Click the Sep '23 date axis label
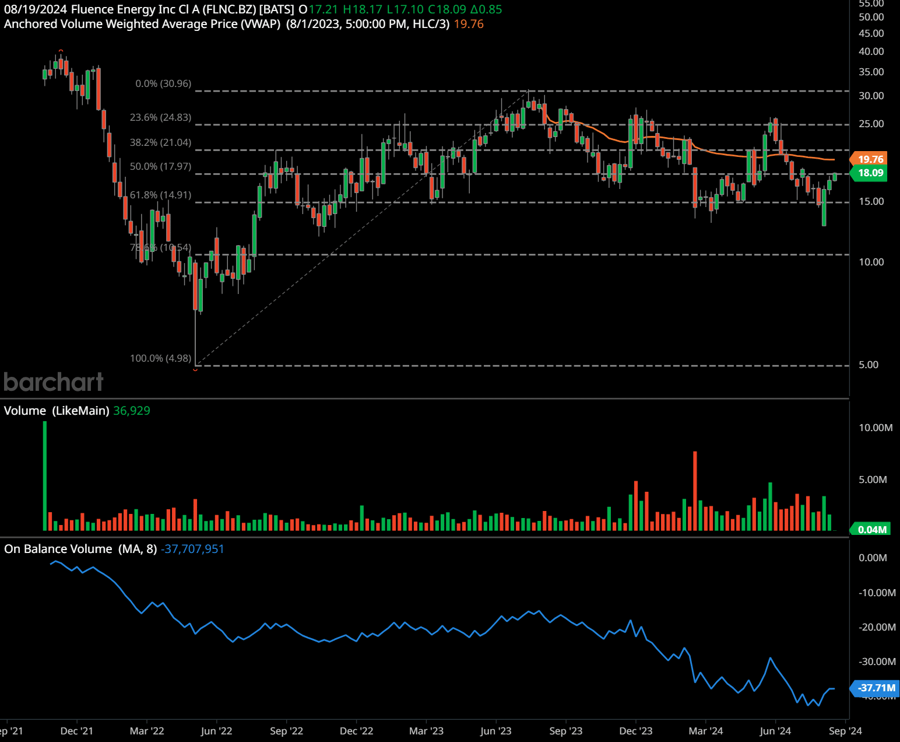Image resolution: width=900 pixels, height=742 pixels. coord(566,731)
